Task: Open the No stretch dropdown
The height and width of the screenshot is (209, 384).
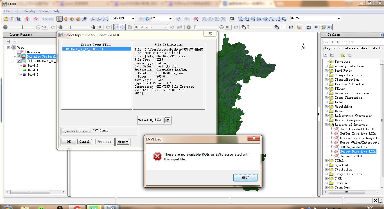Action: coord(166,27)
